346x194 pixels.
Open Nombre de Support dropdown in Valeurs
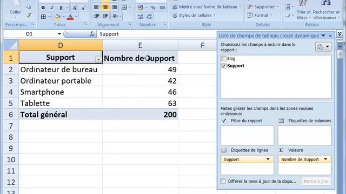[x=325, y=160]
